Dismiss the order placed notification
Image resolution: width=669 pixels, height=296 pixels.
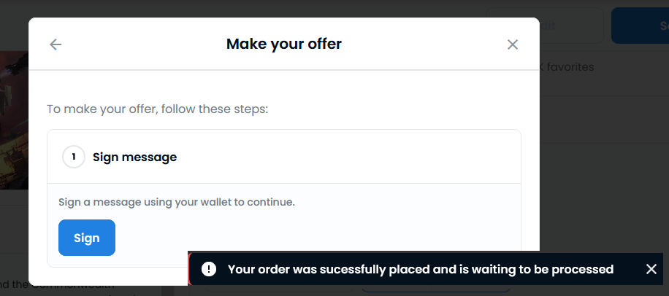pos(651,270)
